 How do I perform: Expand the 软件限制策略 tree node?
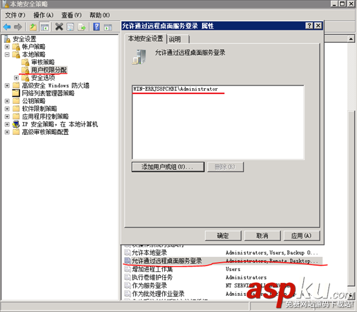pyautogui.click(x=7, y=109)
